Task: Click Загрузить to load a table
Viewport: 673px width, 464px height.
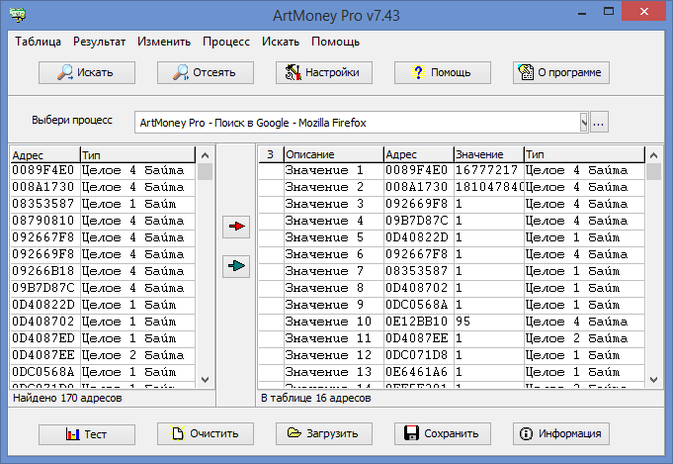Action: 323,433
